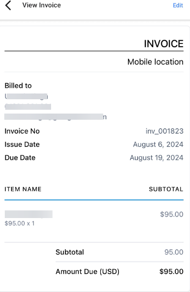The image size is (190, 292).
Task: Select the View Invoice page title
Action: point(42,5)
